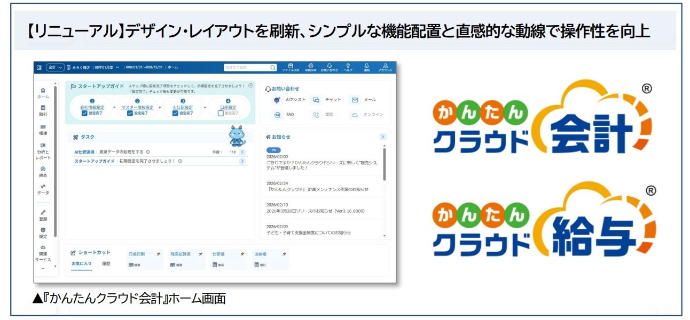Click info icon beside 初期設定を完了させましょう
The width and height of the screenshot is (690, 320).
tap(180, 161)
